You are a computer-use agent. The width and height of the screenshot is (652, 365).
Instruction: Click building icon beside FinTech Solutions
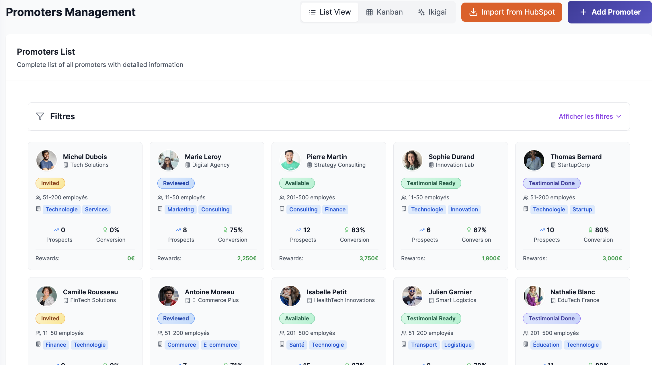[x=66, y=300]
